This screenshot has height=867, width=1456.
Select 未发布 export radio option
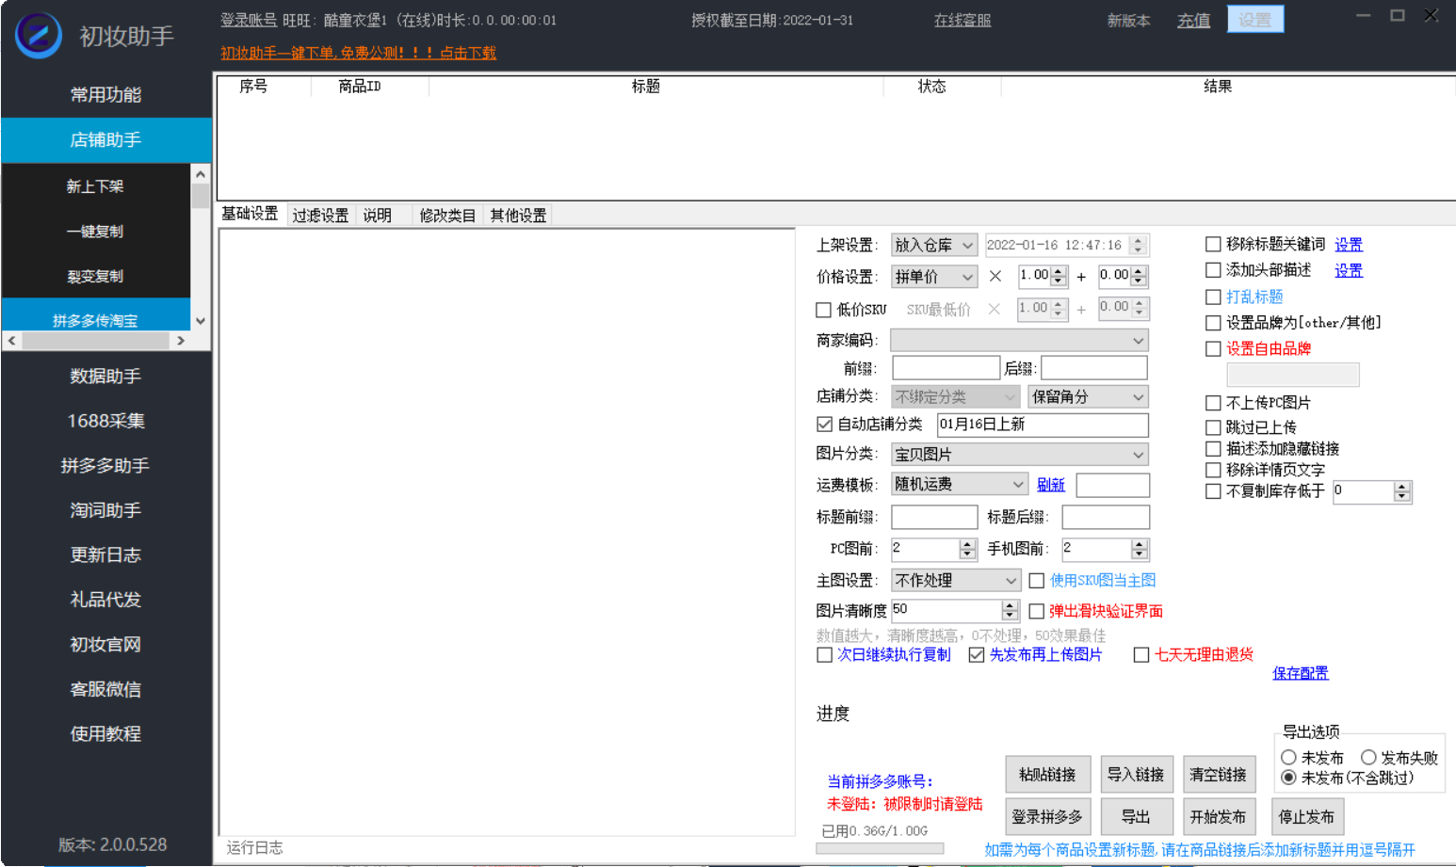(x=1288, y=758)
